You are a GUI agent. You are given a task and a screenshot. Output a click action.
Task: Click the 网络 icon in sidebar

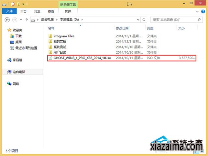tap(9, 84)
